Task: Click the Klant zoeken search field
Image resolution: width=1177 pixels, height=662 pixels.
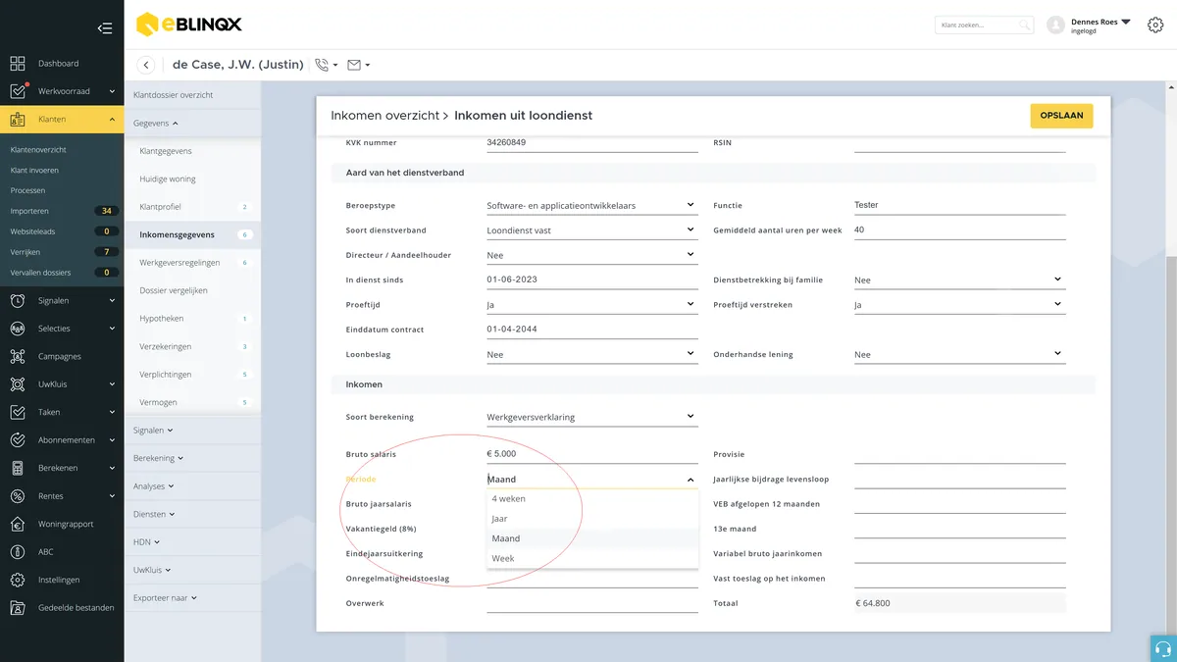Action: pos(984,25)
